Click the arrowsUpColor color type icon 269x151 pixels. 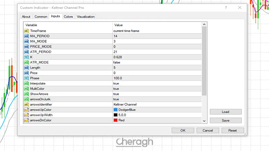click(27, 110)
